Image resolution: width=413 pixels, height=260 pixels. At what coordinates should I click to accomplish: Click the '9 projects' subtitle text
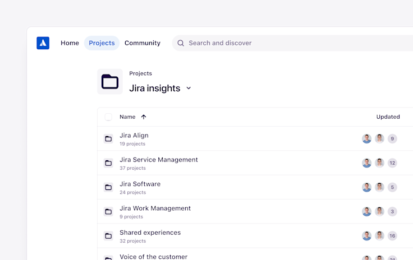(x=131, y=217)
